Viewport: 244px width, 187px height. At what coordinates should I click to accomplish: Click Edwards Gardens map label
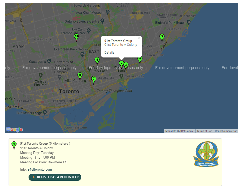click(x=86, y=5)
